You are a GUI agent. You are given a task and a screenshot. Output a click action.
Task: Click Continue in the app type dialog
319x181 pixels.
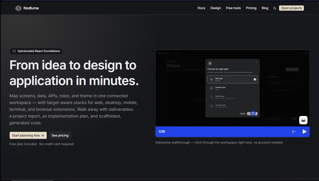pos(252,114)
